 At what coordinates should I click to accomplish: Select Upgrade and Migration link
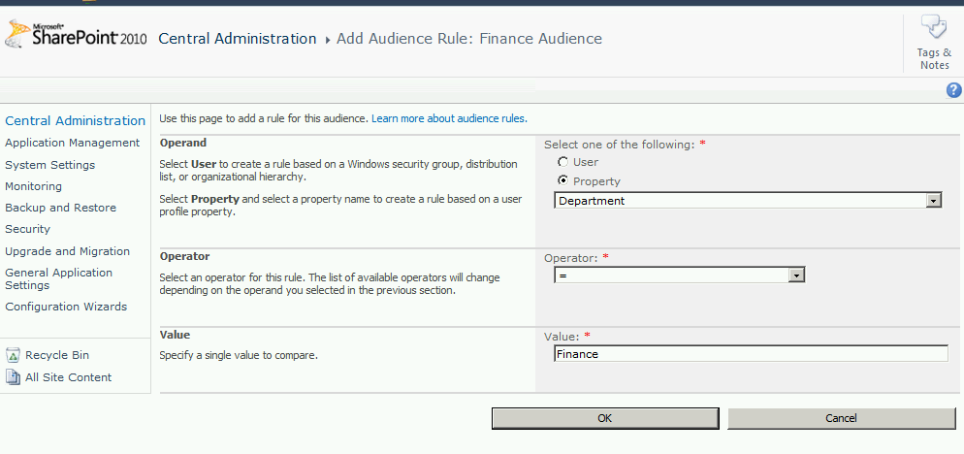67,251
